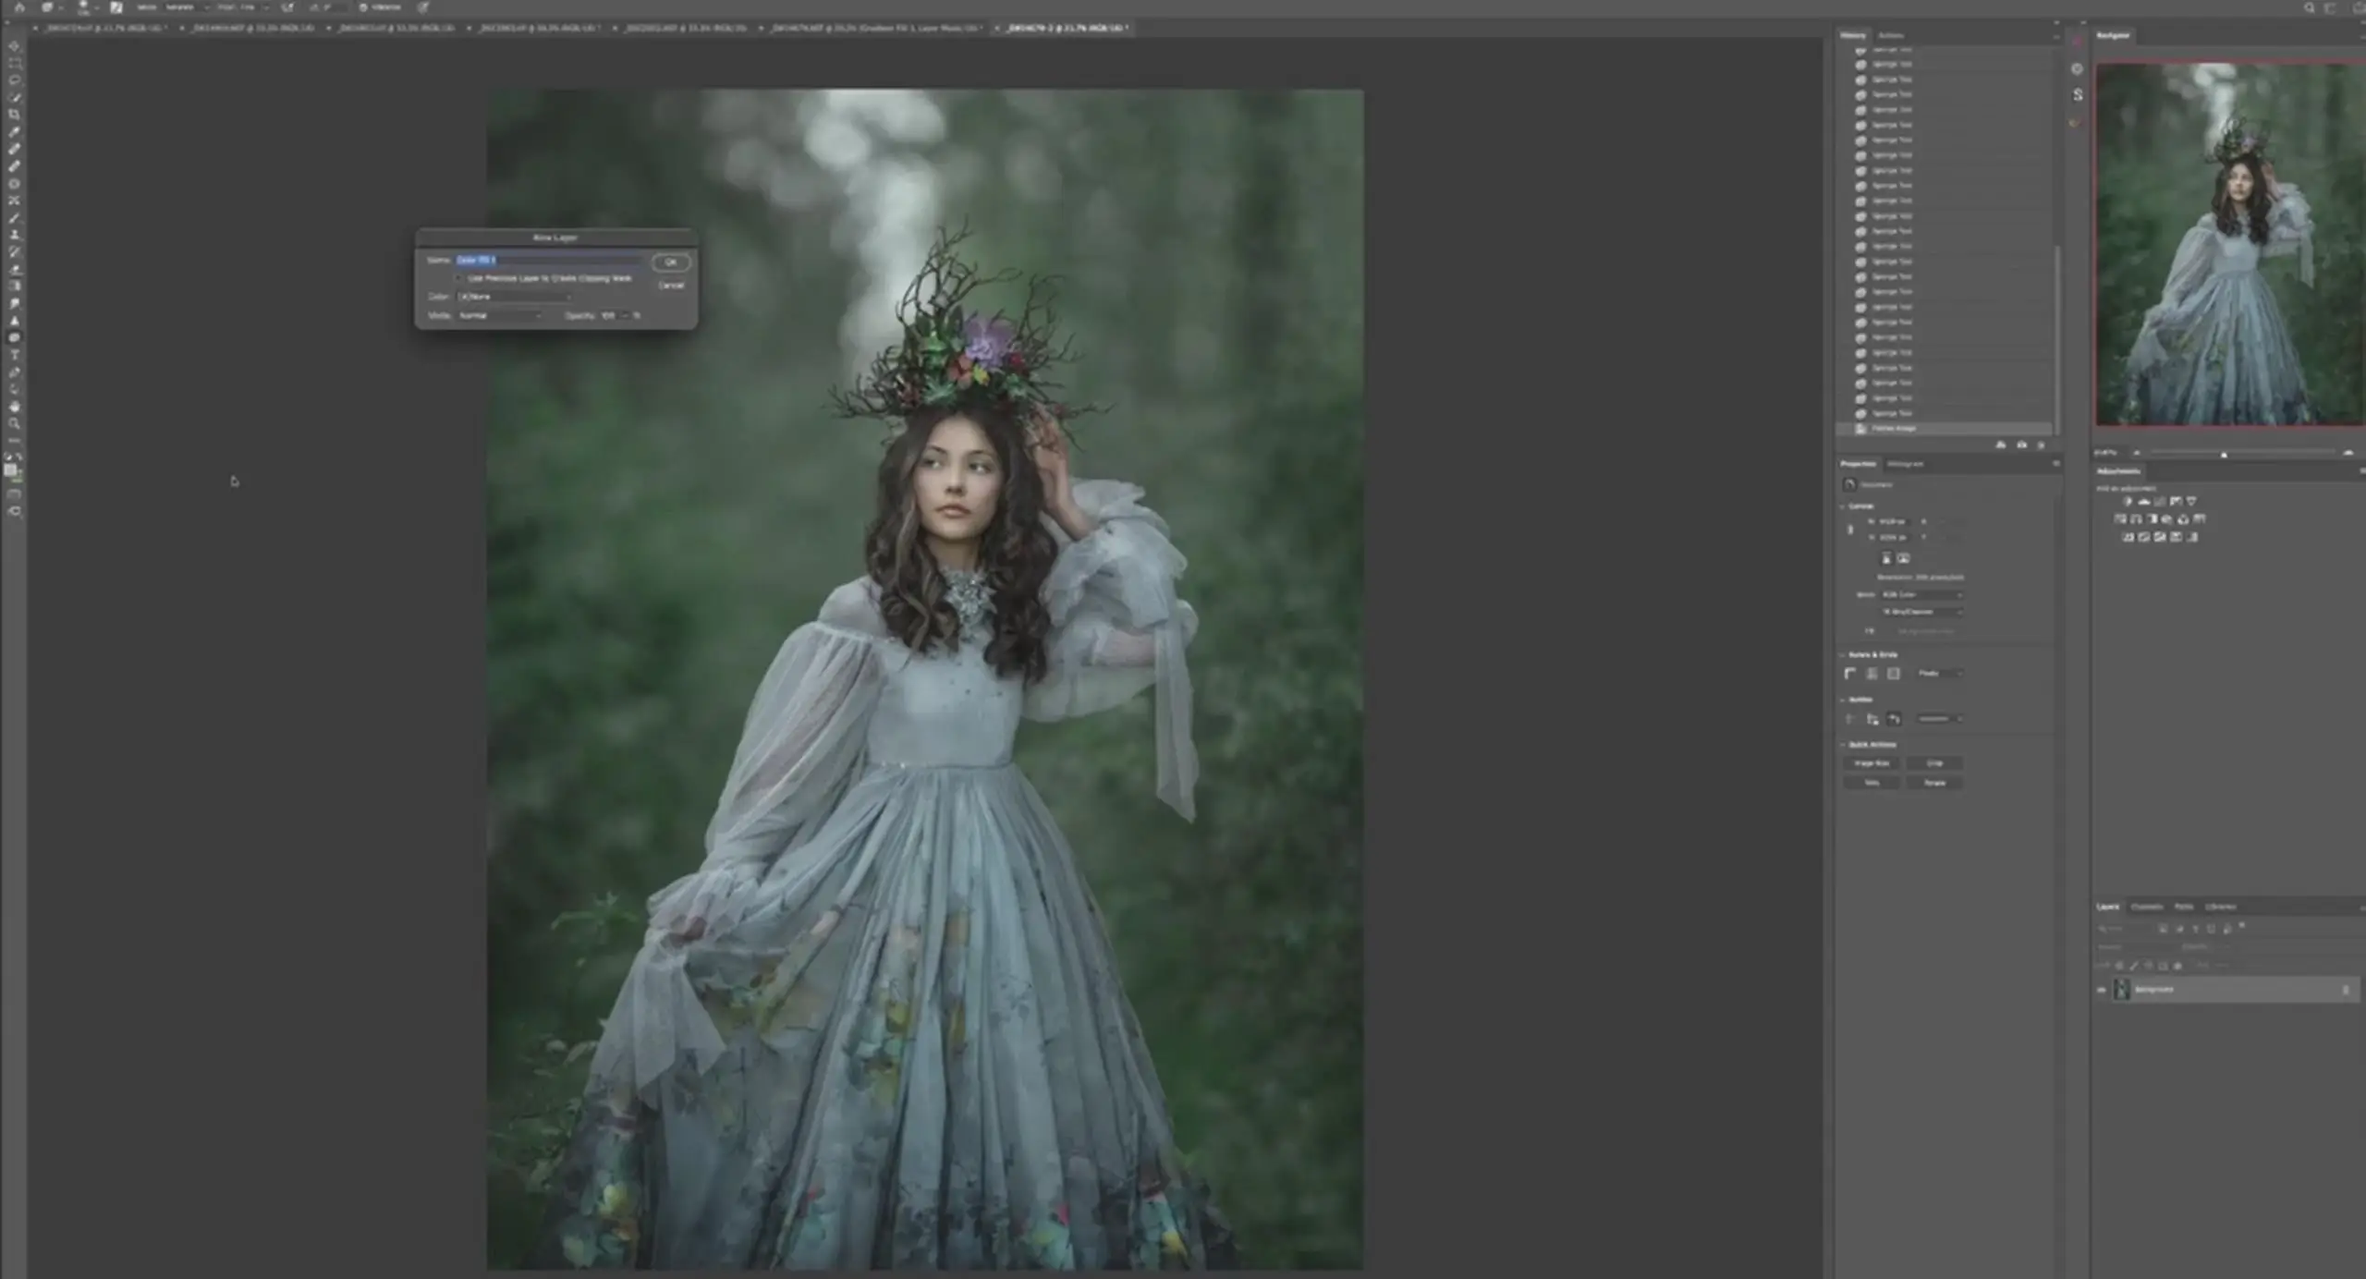Click the Image Size quick action button
Image resolution: width=2366 pixels, height=1279 pixels.
(1872, 763)
